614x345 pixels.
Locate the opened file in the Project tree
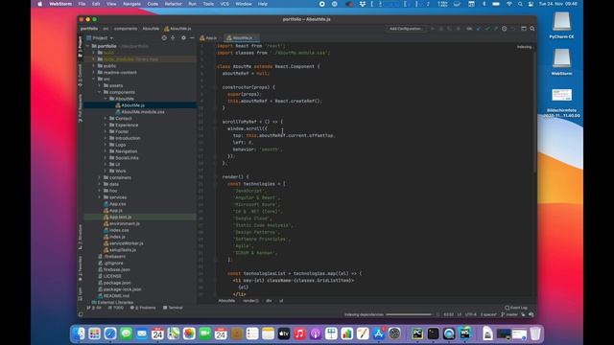click(x=140, y=105)
